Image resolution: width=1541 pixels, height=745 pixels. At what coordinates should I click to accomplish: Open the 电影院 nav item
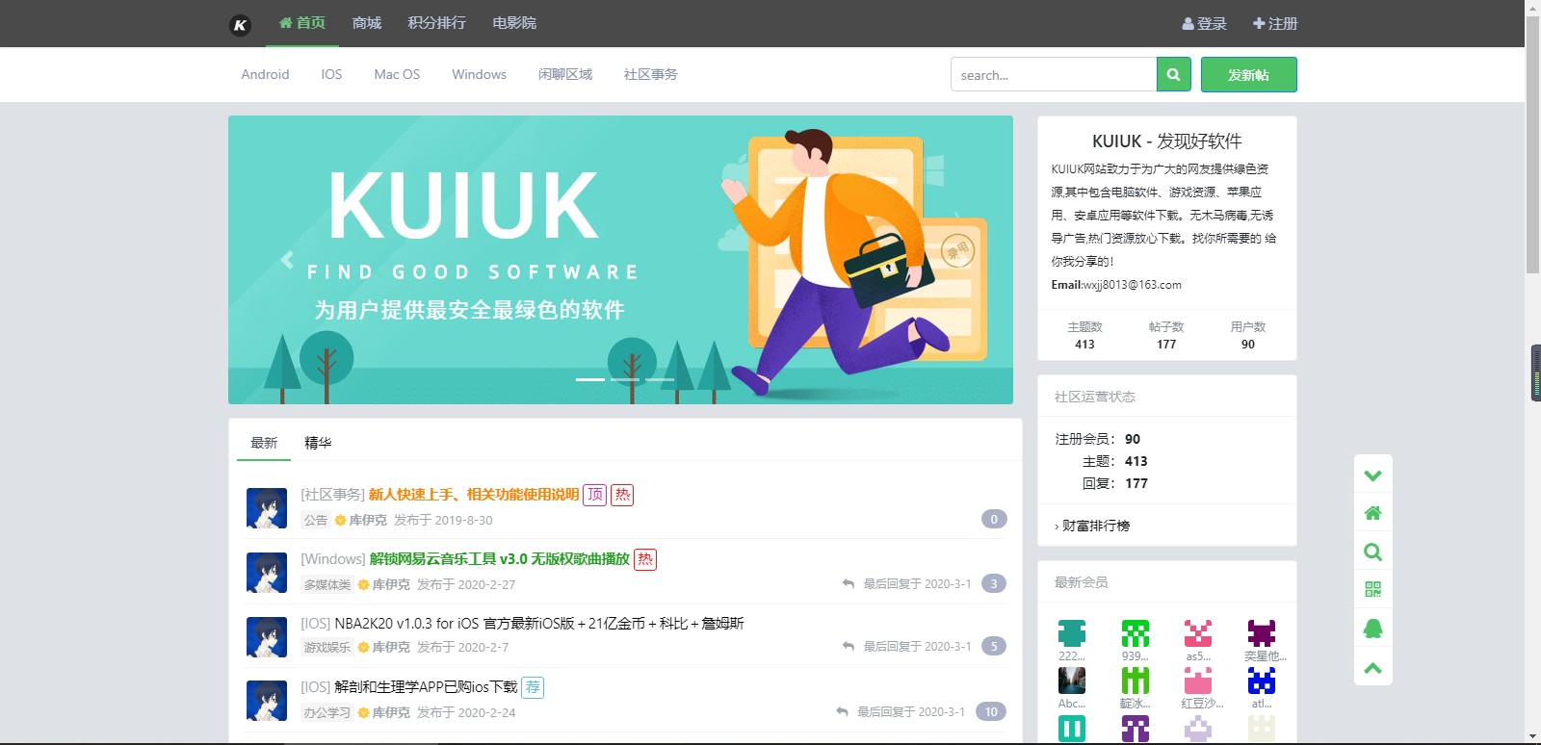[x=514, y=23]
